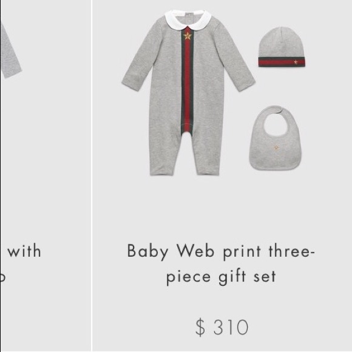Click the $ 310 price text
Viewport: 352px width, 352px height.
pyautogui.click(x=222, y=327)
